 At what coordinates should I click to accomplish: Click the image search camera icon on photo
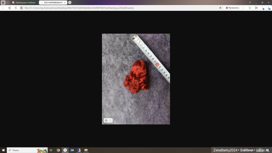click(x=106, y=121)
